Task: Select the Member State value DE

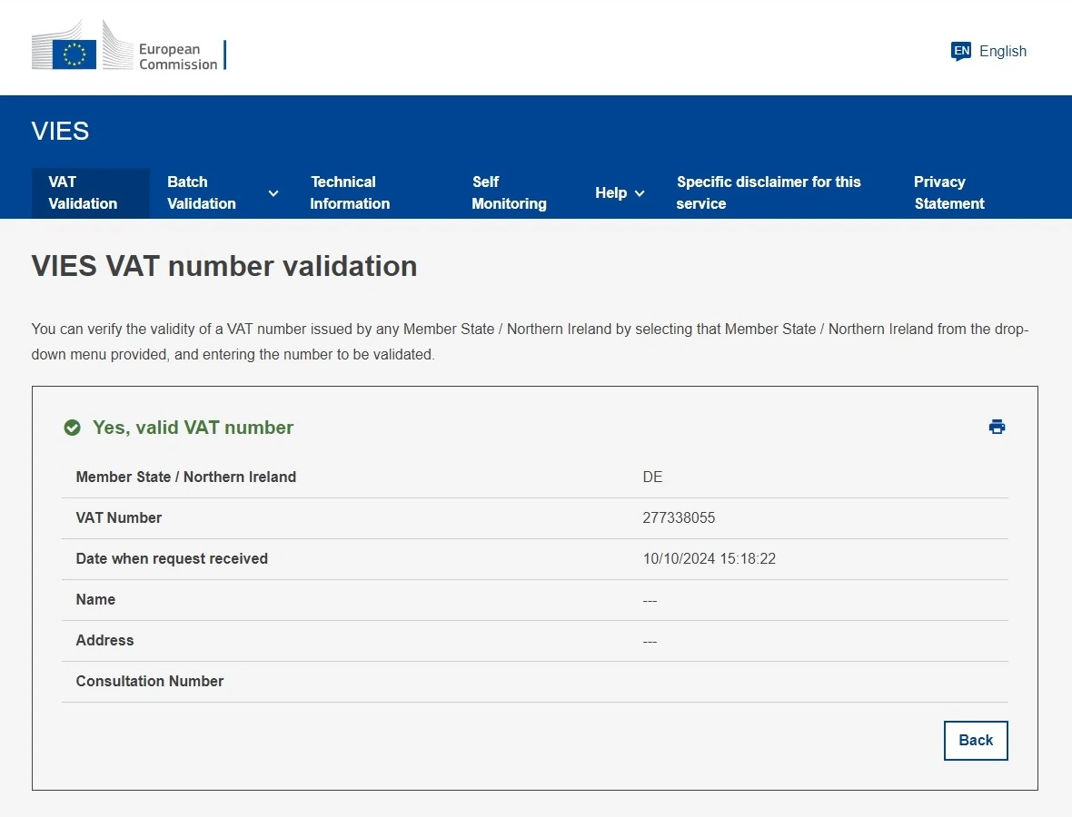Action: [651, 477]
